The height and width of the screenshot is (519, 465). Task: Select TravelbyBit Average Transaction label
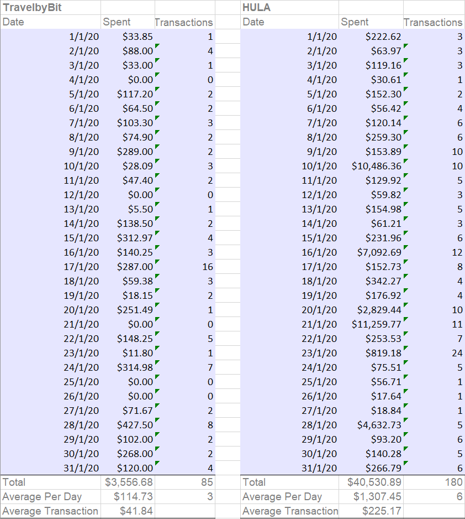click(x=50, y=511)
